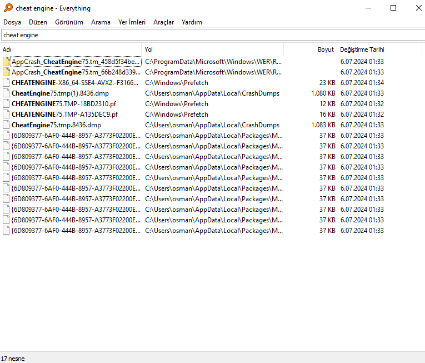Select CheatEngine75.tmp(1).8436.dmp file name
This screenshot has height=363, width=425.
(60, 93)
